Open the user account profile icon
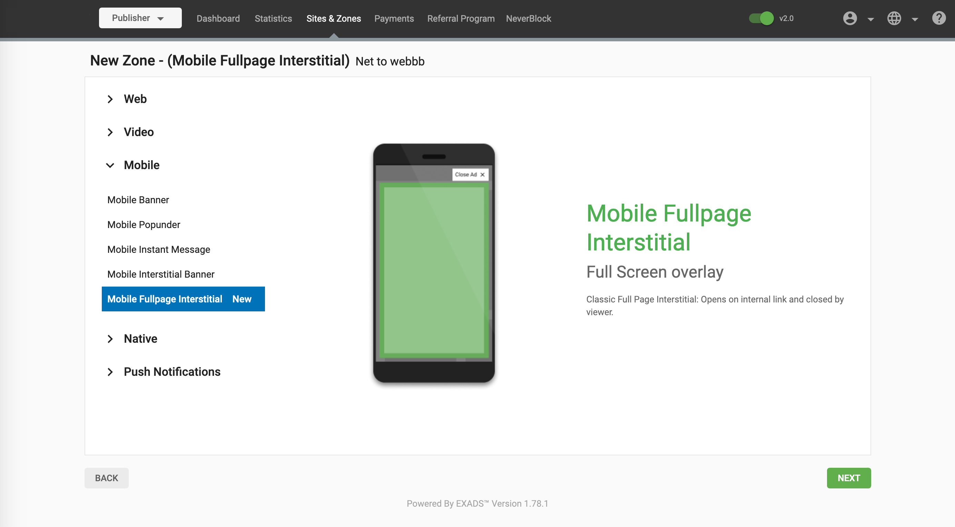 (x=850, y=19)
